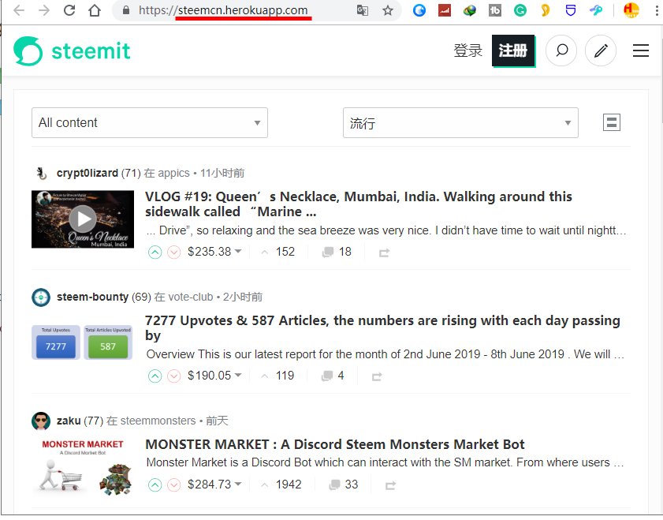Screen dimensions: 663x520
Task: Click the gray tb extension icon
Action: point(495,10)
